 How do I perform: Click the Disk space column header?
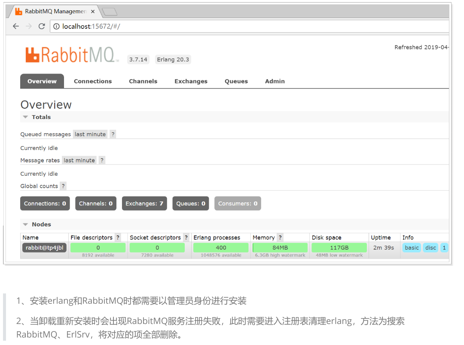click(x=327, y=238)
